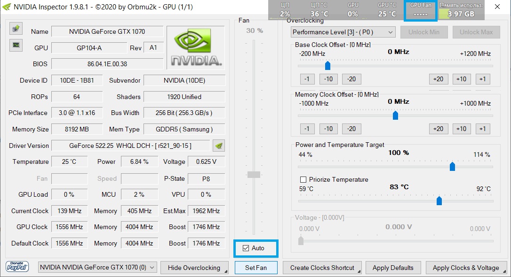Click Base Clock +1 button

[x=483, y=79]
